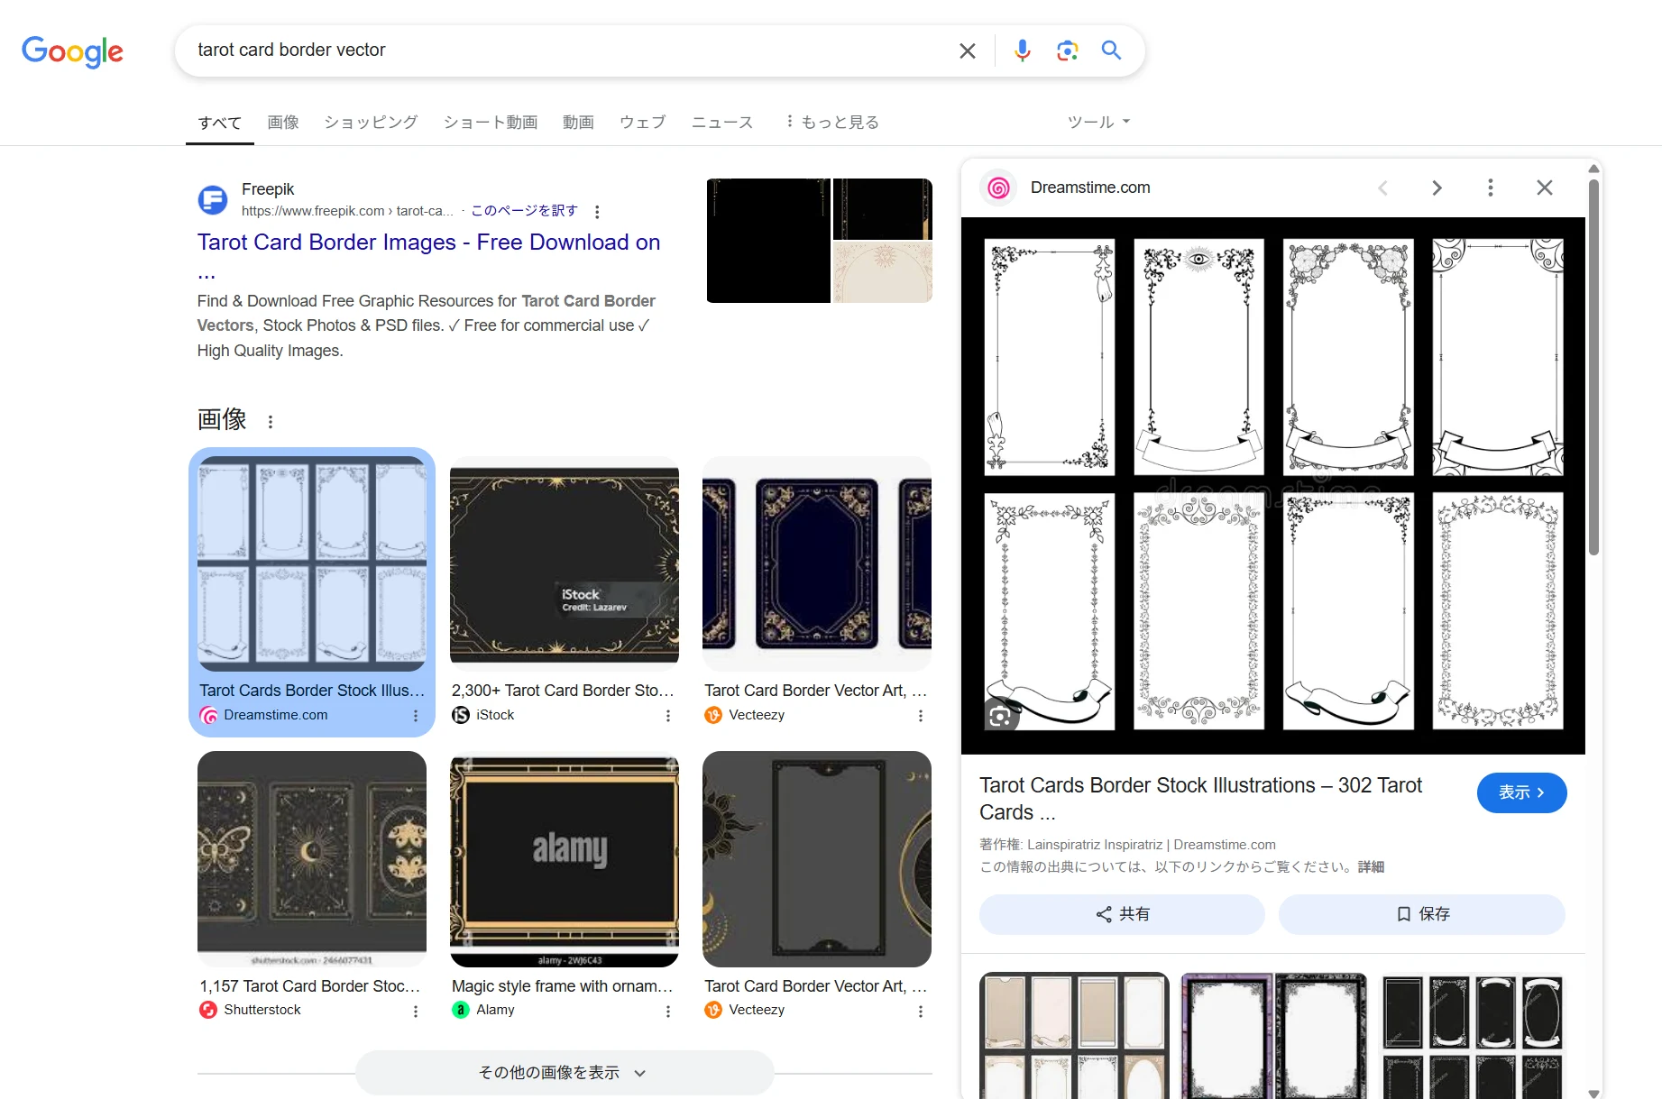
Task: Click the magnifier search icon
Action: click(x=1112, y=50)
